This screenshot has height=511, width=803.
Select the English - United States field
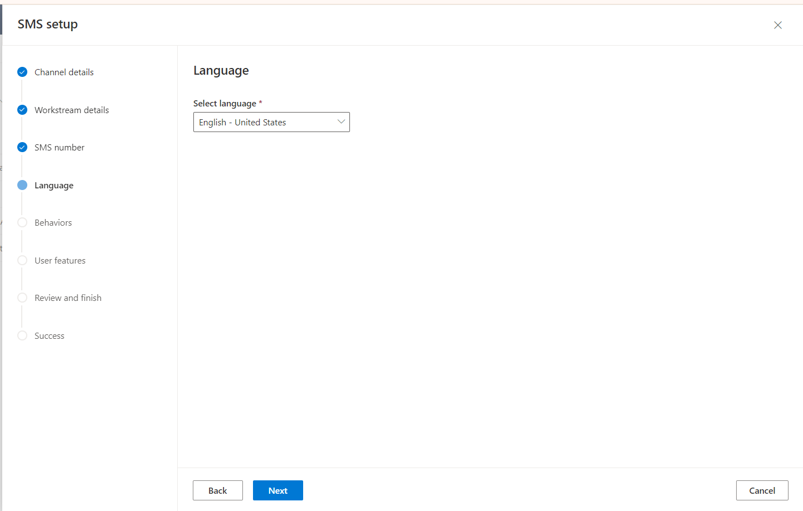pyautogui.click(x=262, y=122)
